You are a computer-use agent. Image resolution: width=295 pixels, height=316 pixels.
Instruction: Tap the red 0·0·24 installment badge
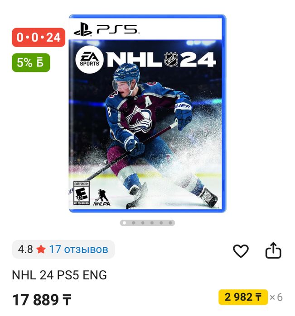(x=39, y=38)
